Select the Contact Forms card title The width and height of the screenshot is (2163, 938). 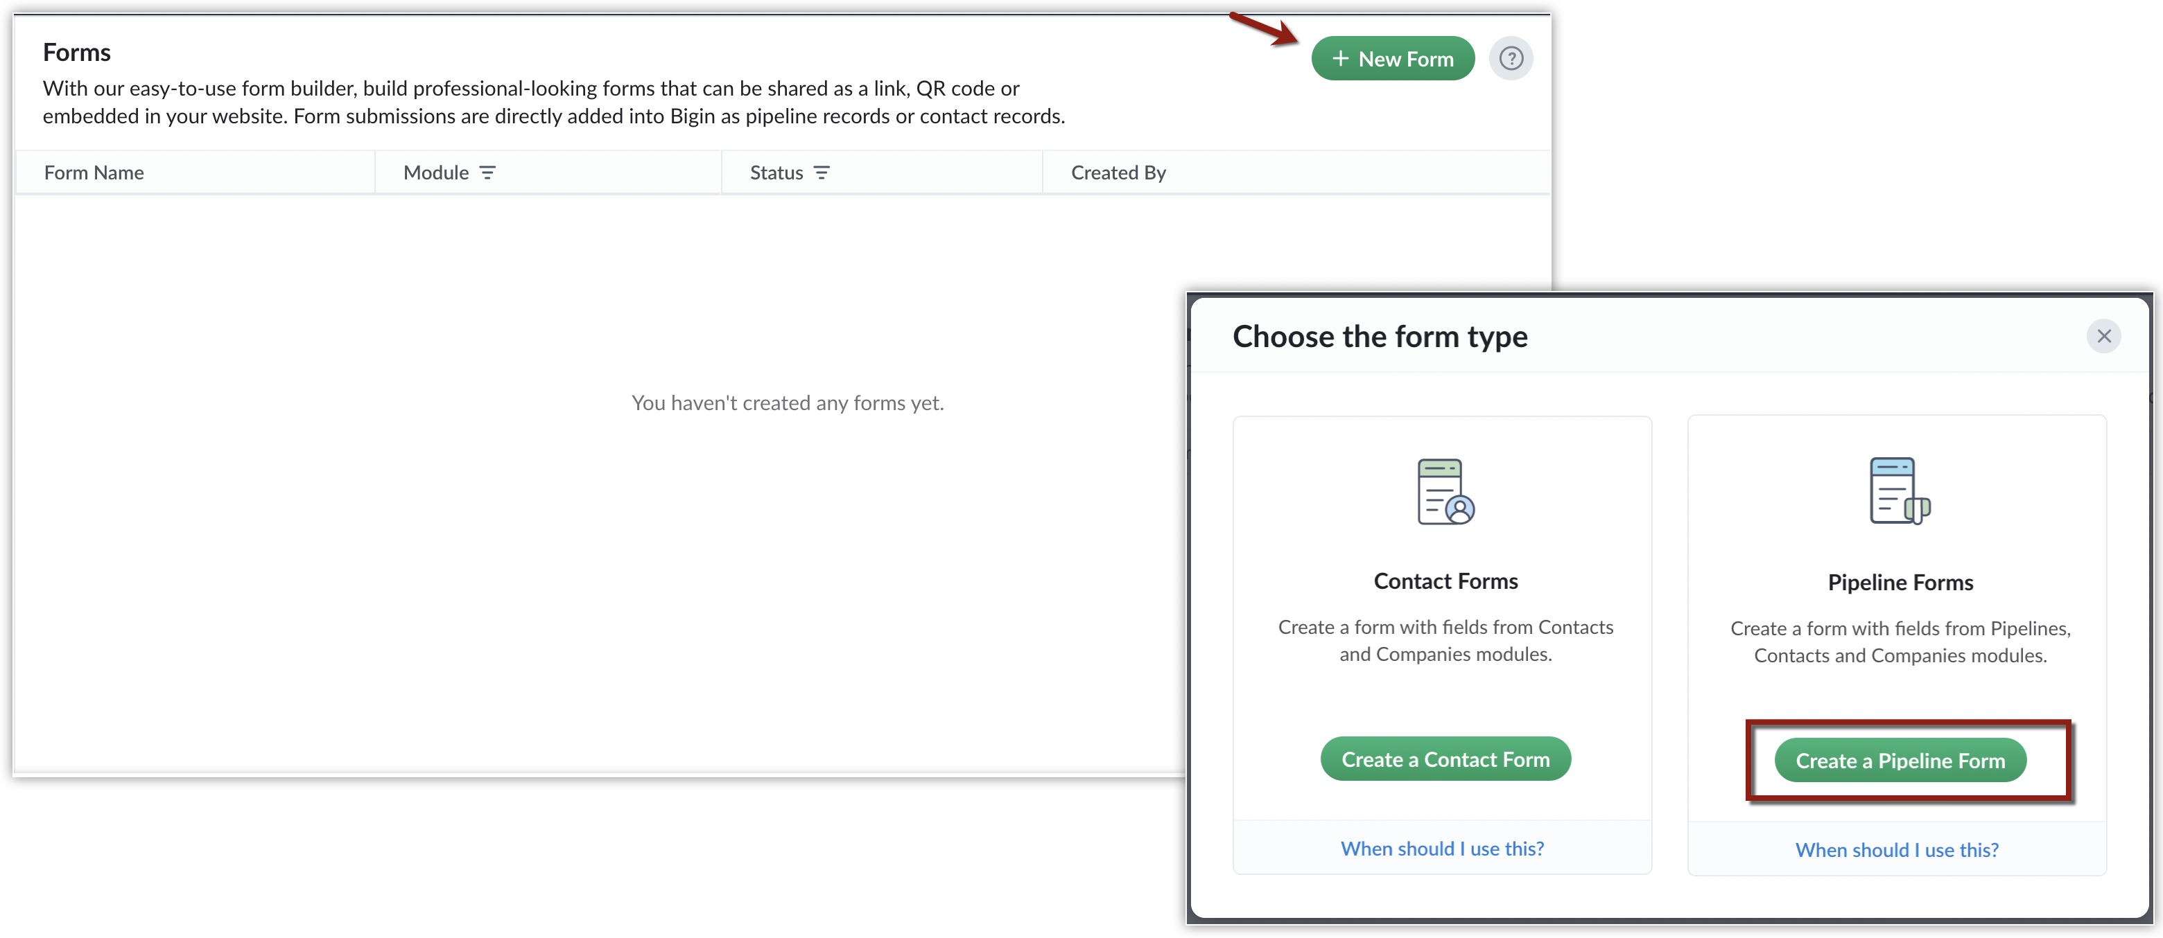click(1445, 581)
